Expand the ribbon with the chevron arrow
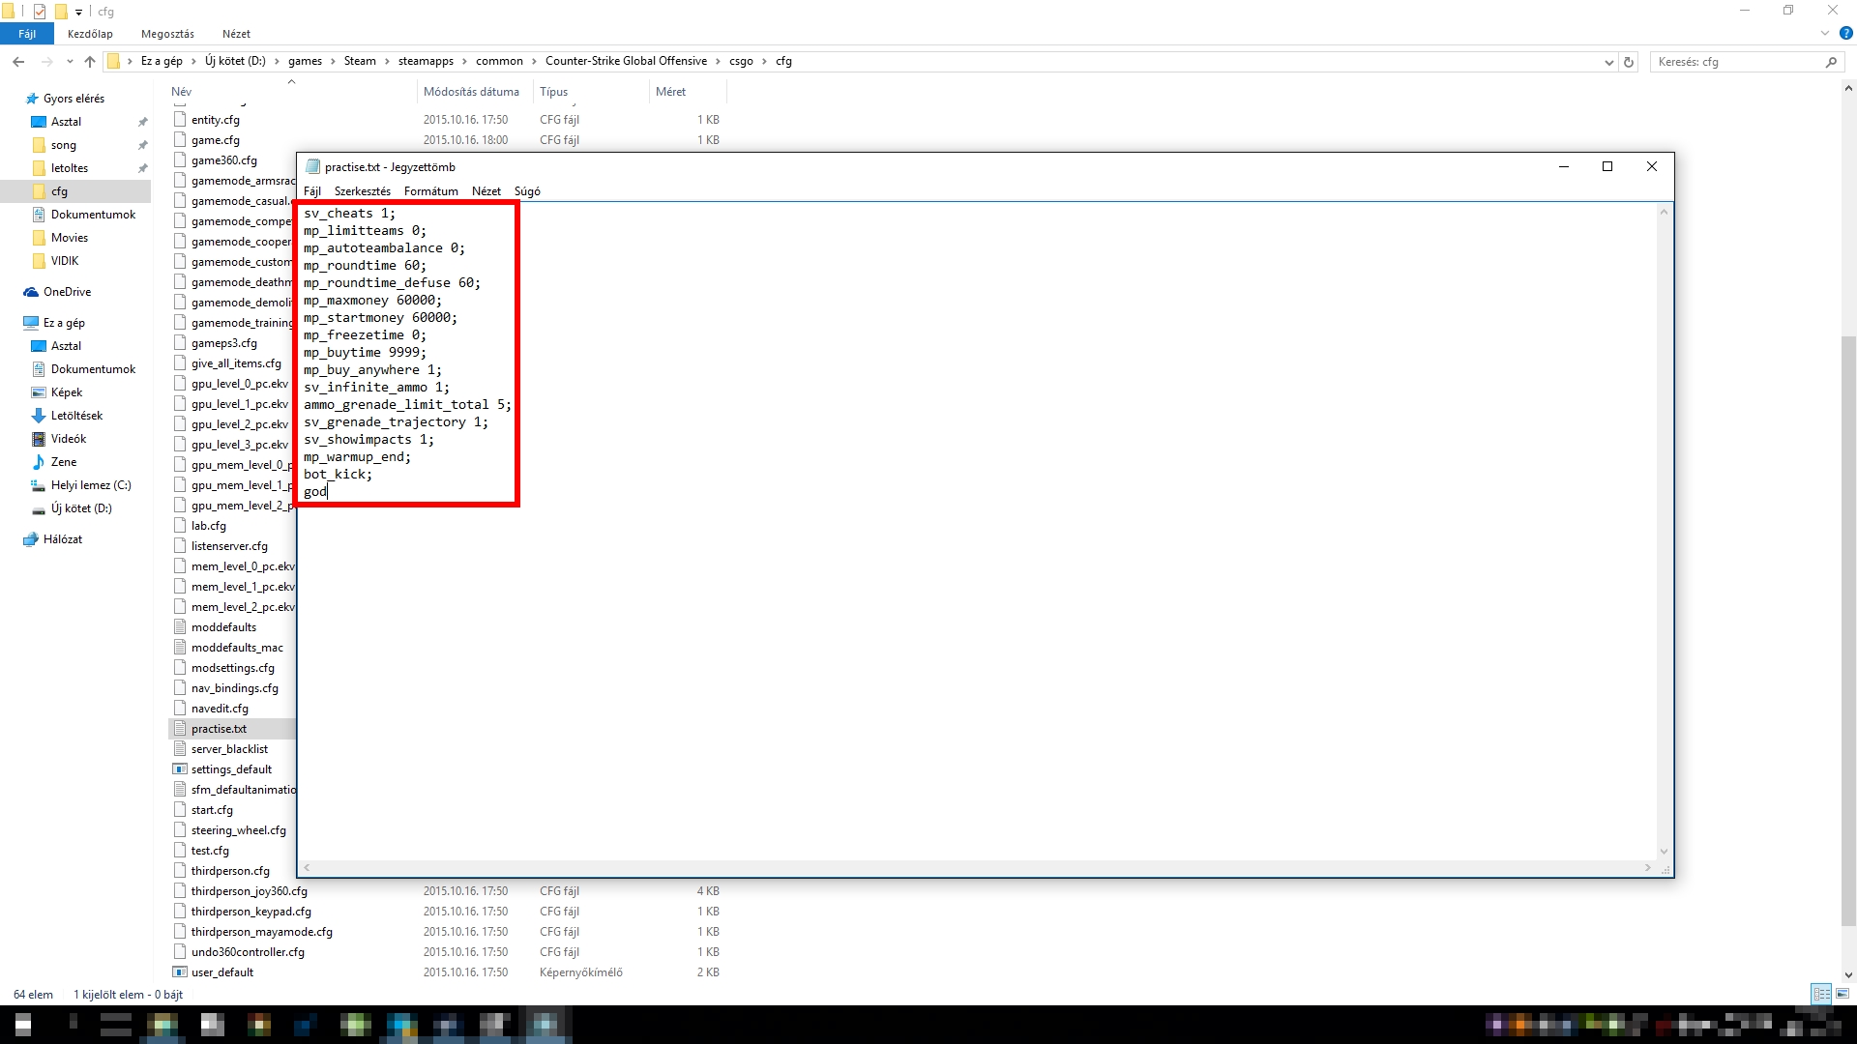Image resolution: width=1857 pixels, height=1044 pixels. point(1824,33)
